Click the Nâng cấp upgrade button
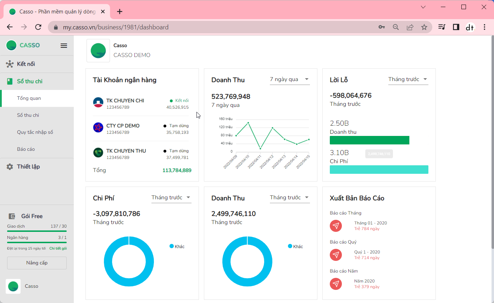494x303 pixels. pos(37,263)
